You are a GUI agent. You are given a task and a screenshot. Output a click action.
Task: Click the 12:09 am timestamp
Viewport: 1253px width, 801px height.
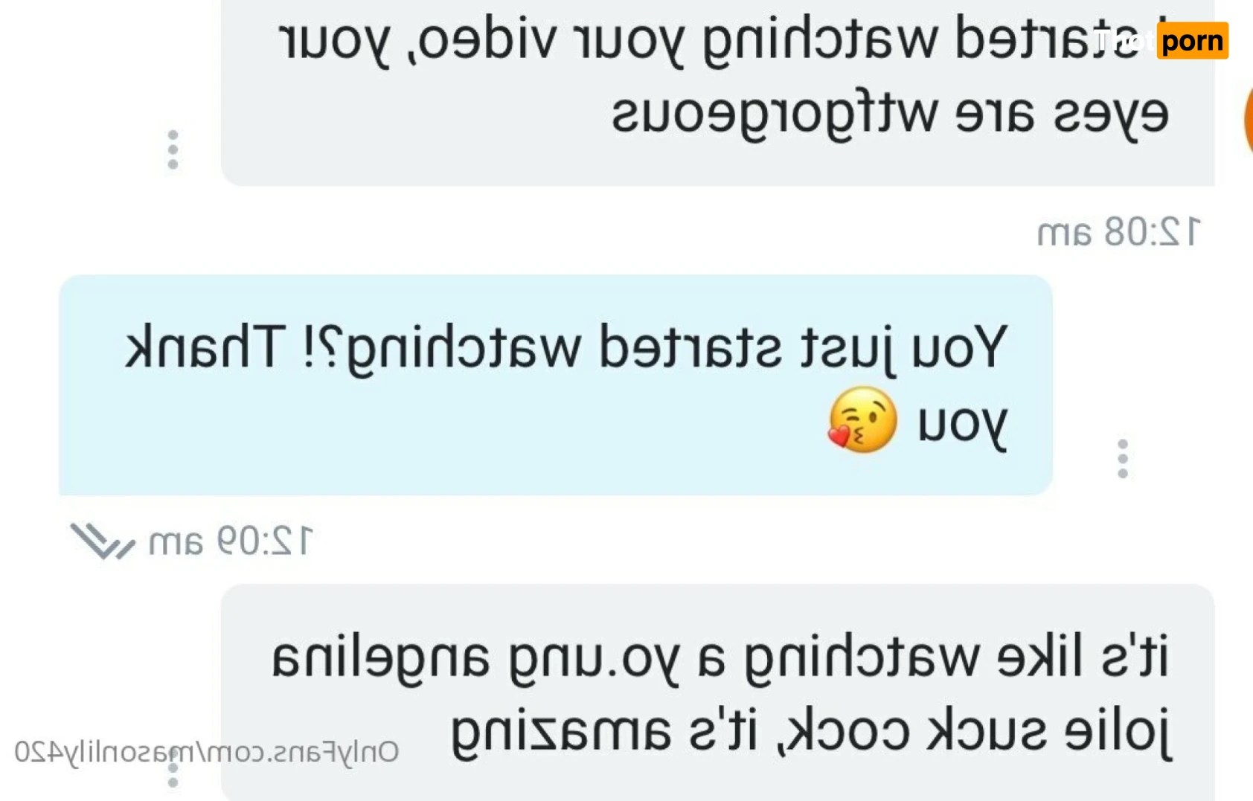click(231, 541)
